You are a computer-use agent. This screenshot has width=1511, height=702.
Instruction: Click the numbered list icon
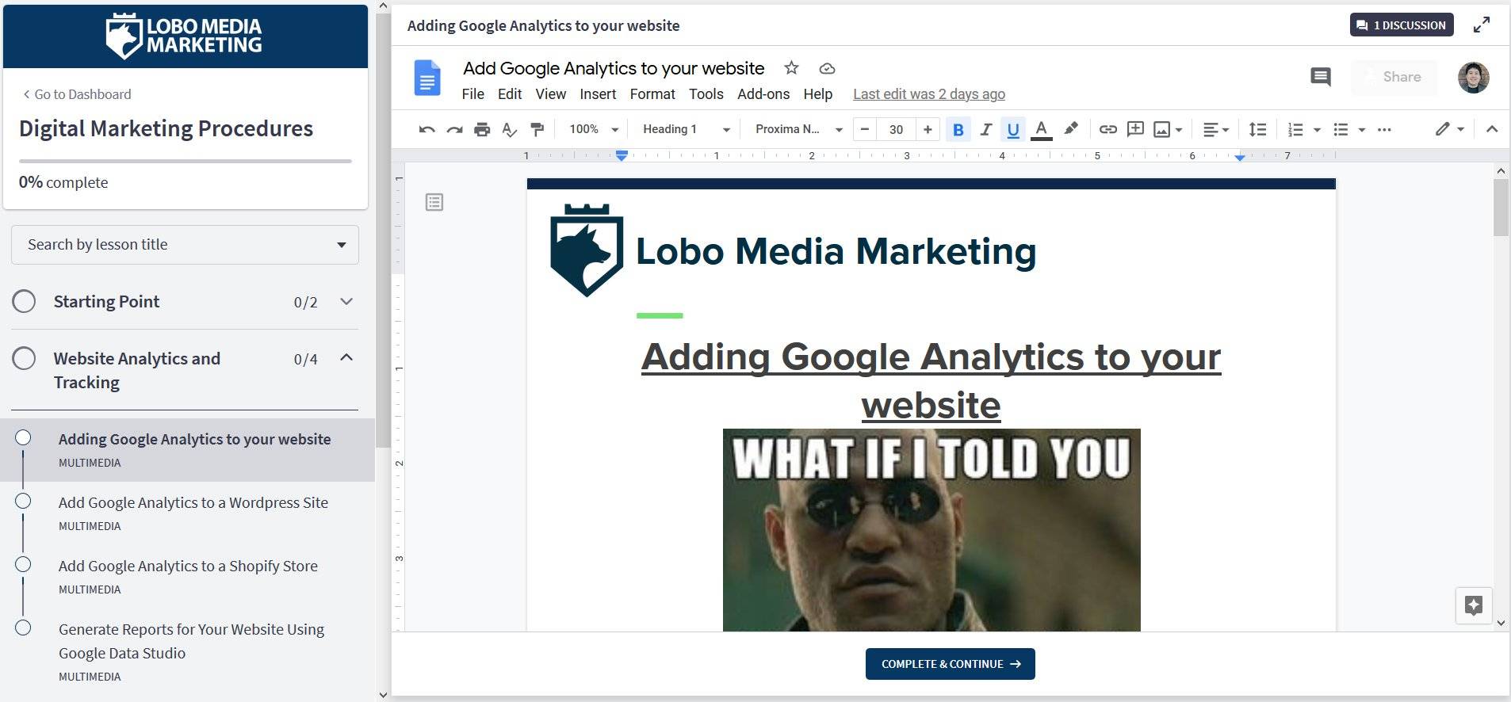(x=1295, y=129)
